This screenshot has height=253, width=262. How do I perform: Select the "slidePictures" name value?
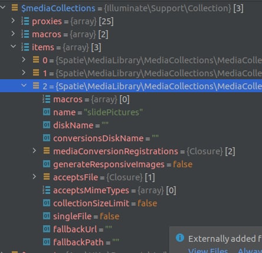(113, 112)
